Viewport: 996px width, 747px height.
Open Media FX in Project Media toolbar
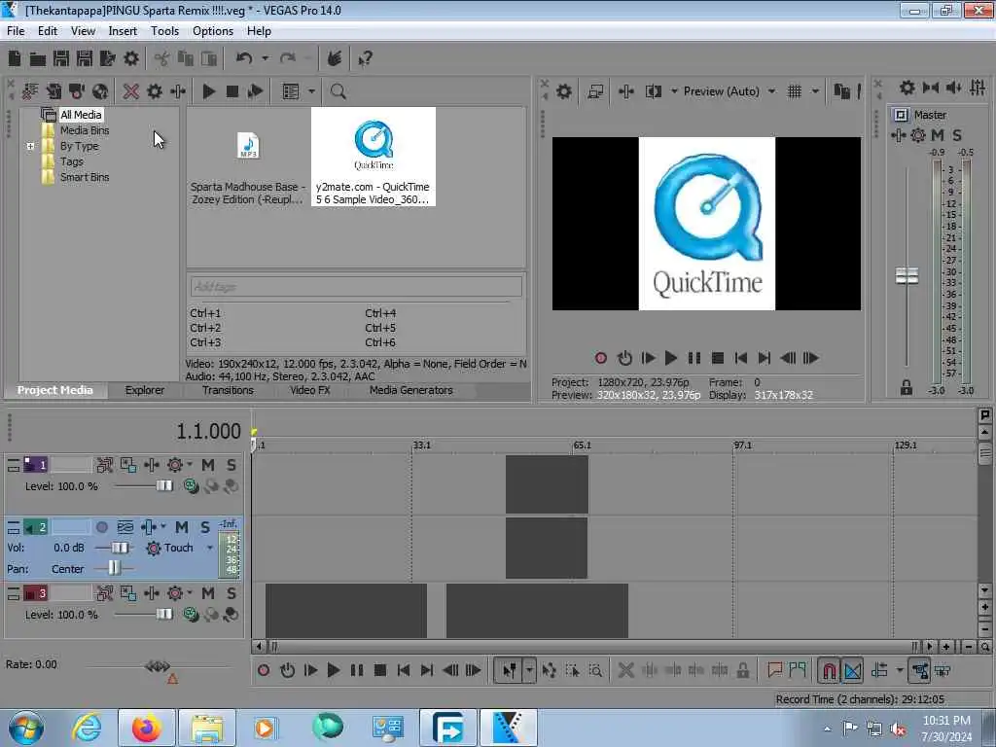coord(178,91)
